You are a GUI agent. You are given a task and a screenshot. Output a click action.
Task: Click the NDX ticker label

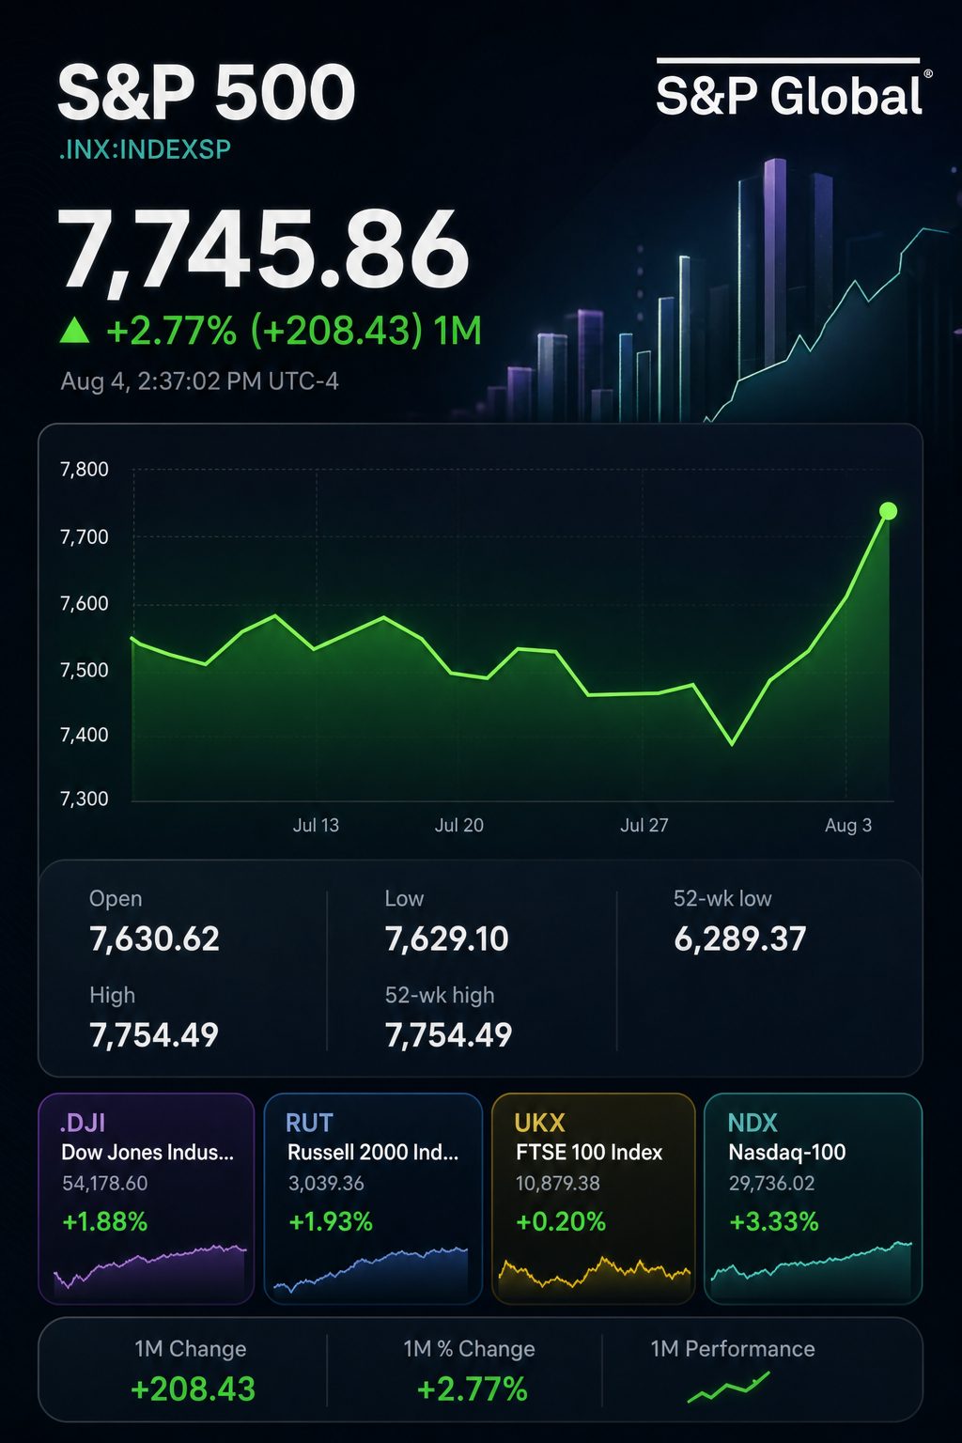click(x=753, y=1123)
